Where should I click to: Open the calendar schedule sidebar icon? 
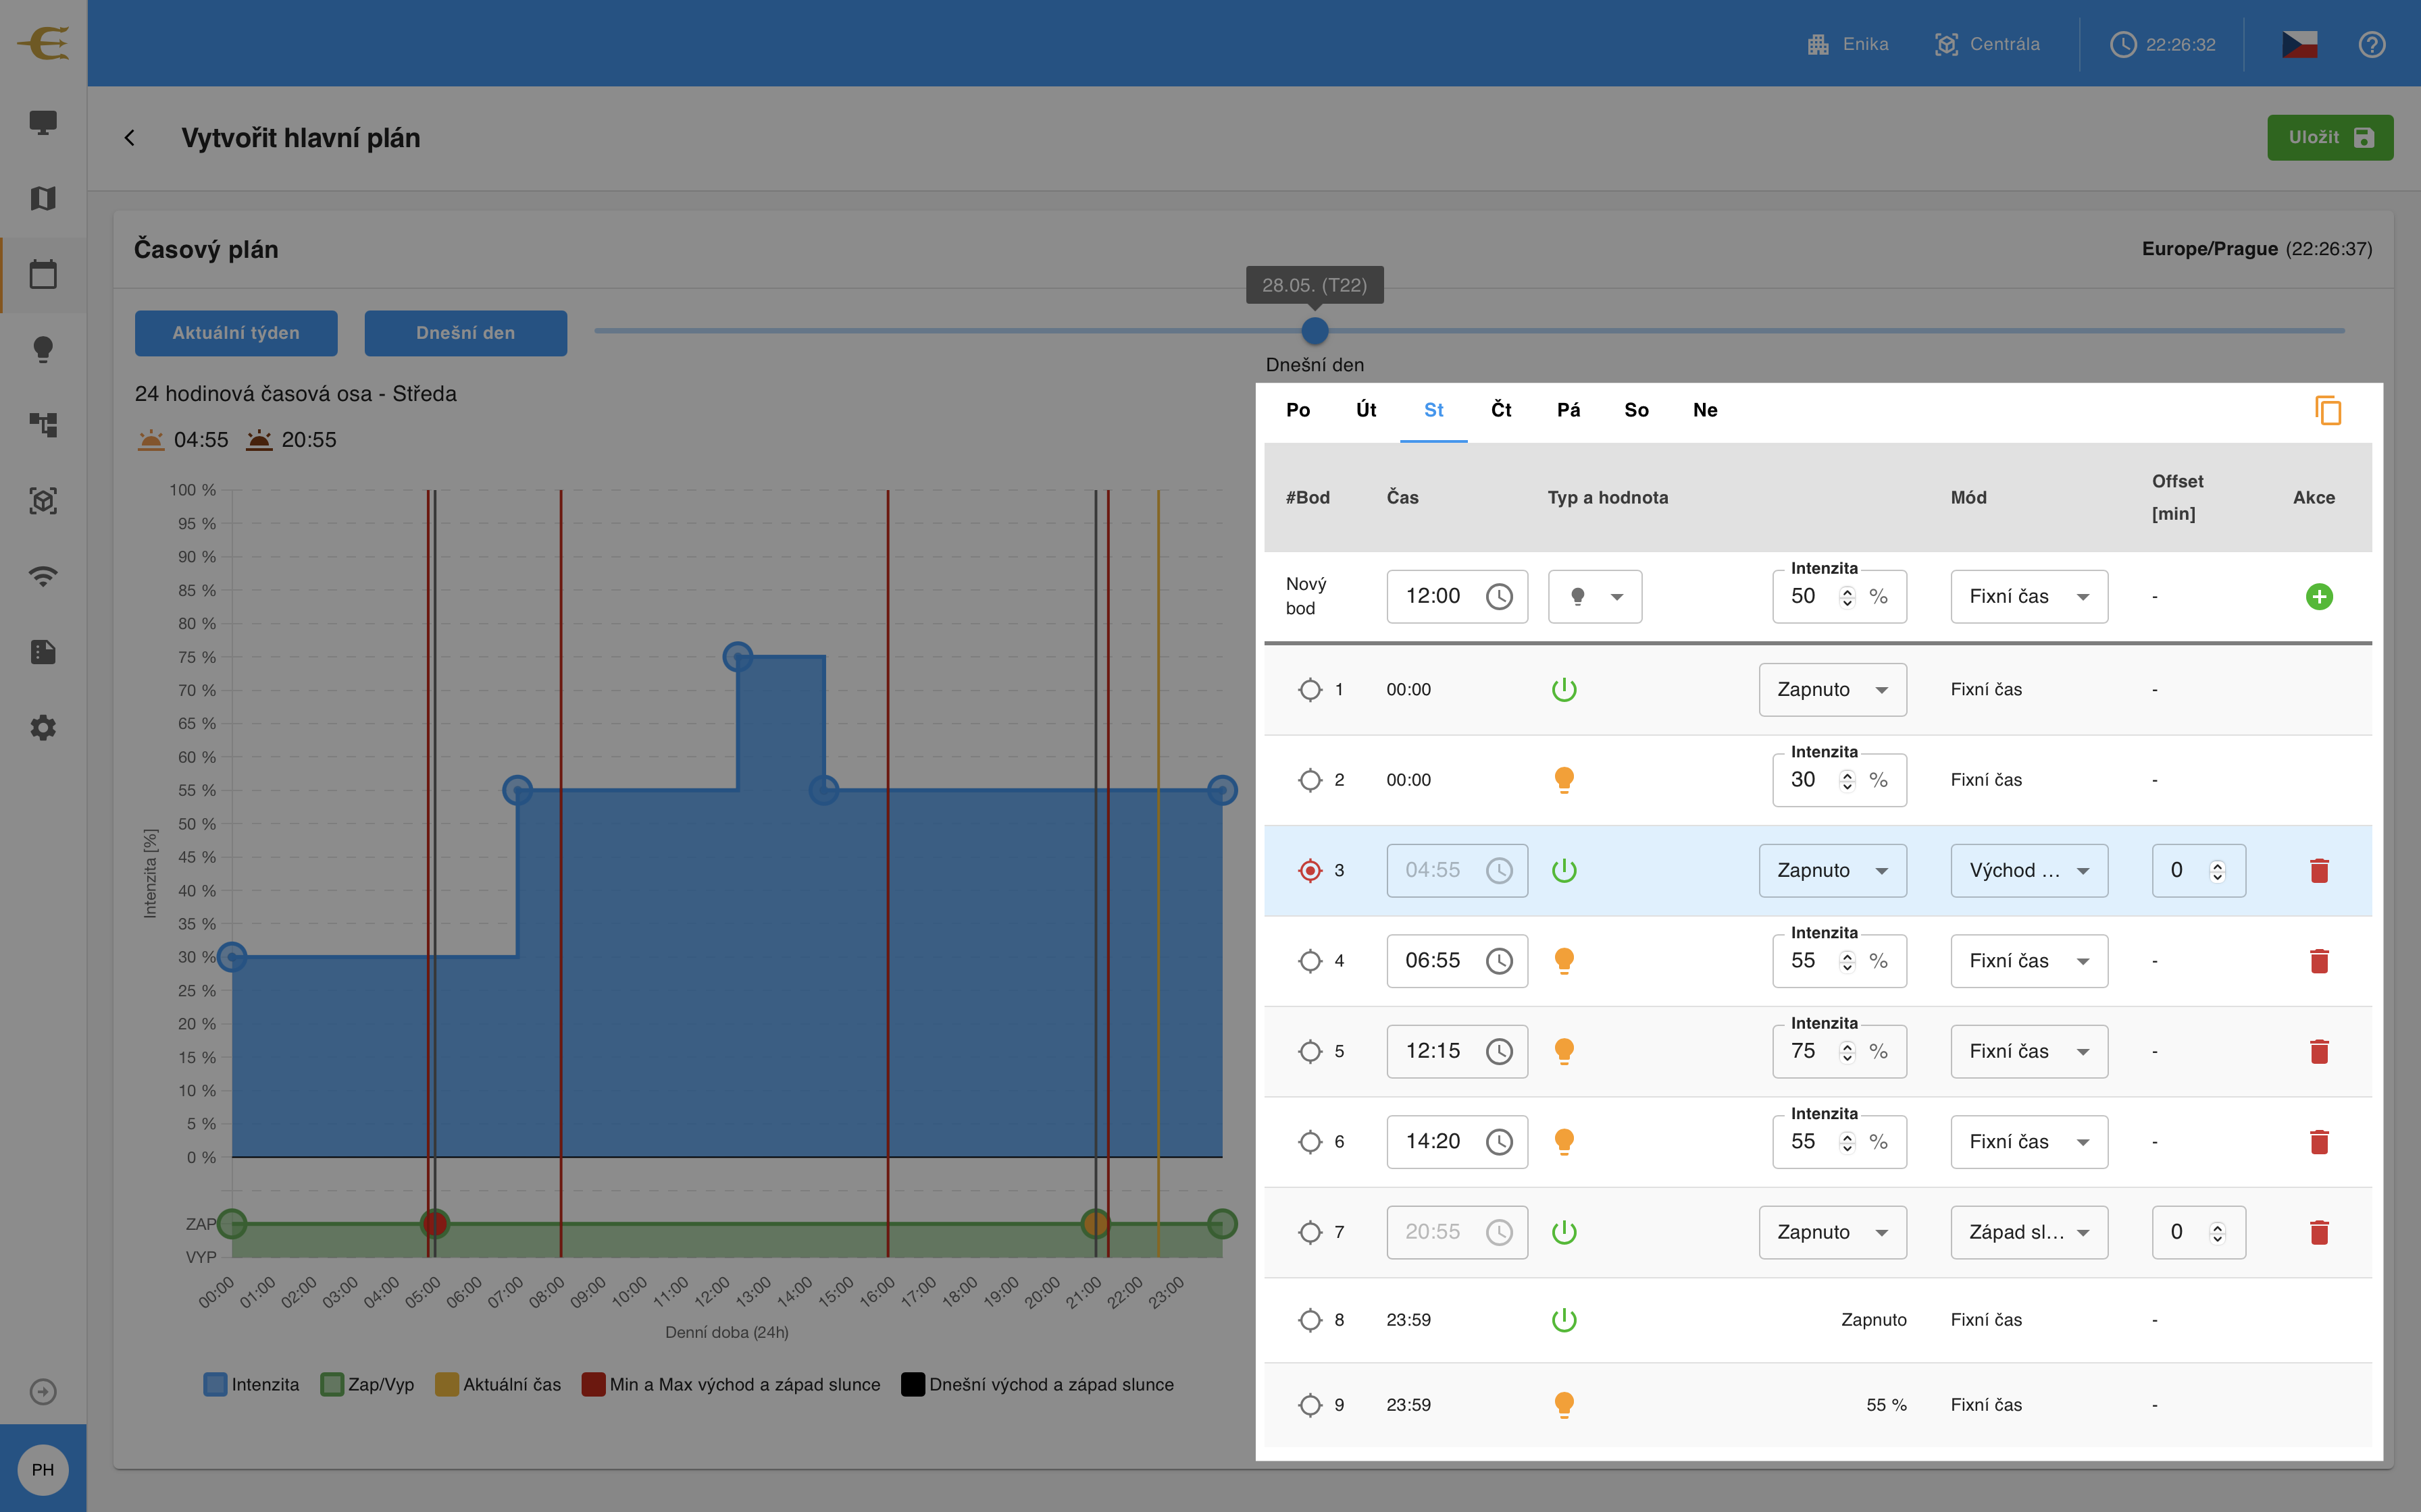coord(43,274)
